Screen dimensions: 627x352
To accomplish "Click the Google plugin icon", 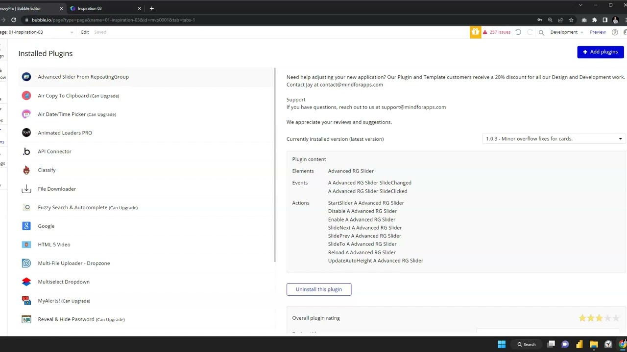I will [x=26, y=226].
